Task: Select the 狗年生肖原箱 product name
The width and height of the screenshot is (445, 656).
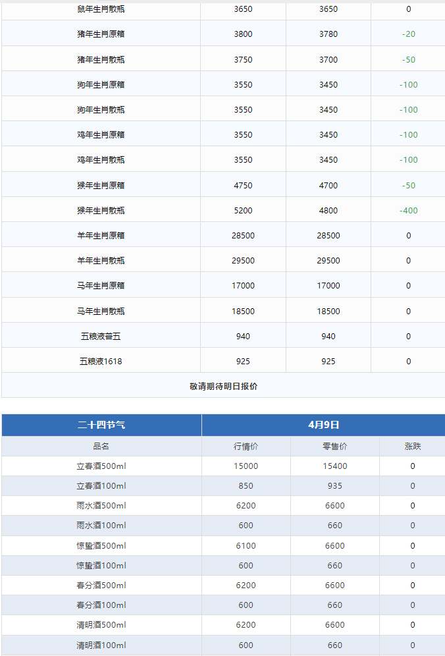Action: click(101, 84)
